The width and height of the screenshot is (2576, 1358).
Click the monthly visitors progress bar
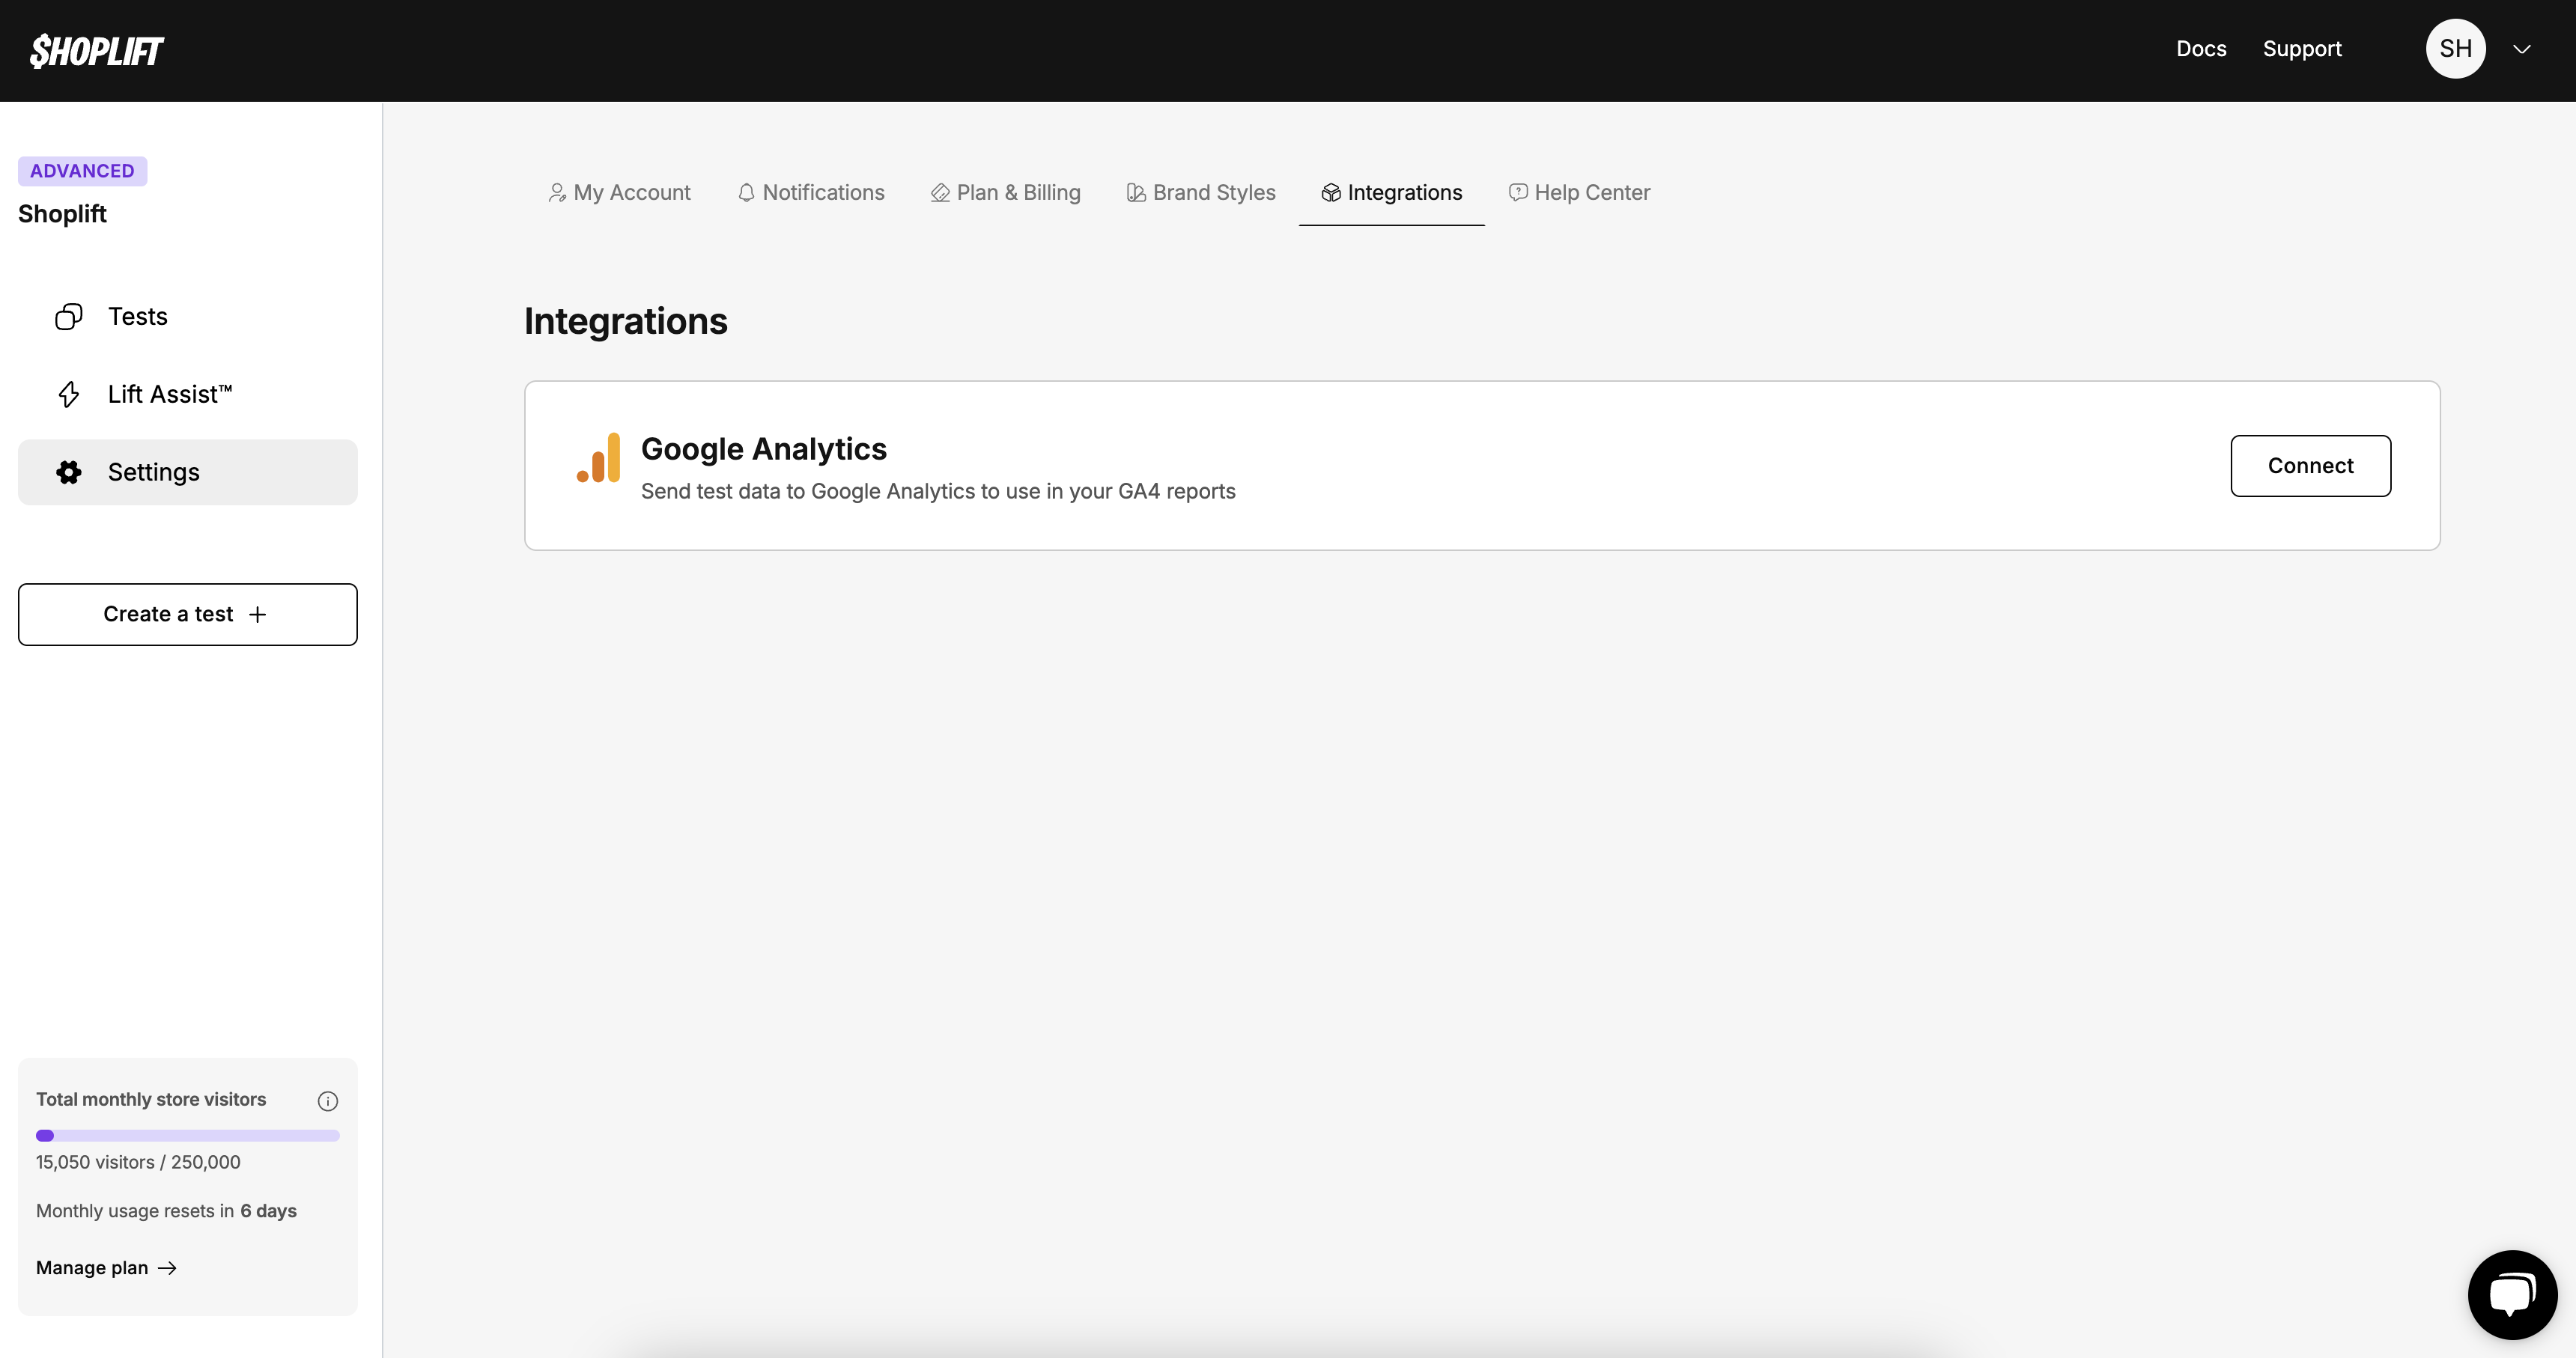[188, 1135]
